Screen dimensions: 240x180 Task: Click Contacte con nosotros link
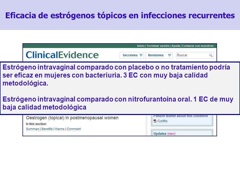[197, 46]
